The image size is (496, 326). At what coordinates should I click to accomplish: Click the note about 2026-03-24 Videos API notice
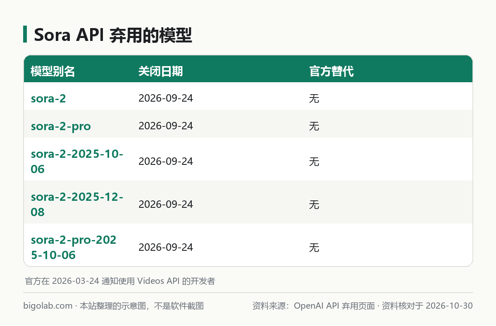(x=120, y=281)
